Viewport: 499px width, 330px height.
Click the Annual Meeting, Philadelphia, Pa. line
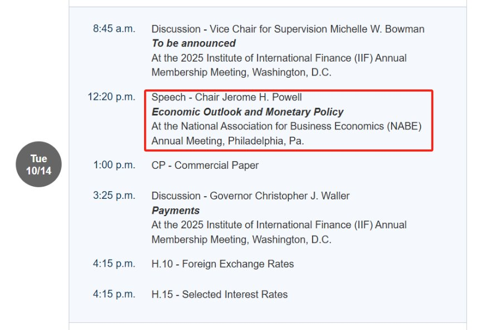coord(228,141)
